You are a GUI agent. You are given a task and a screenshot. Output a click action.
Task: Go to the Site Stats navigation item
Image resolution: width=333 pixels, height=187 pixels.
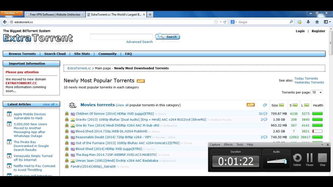coord(82,54)
